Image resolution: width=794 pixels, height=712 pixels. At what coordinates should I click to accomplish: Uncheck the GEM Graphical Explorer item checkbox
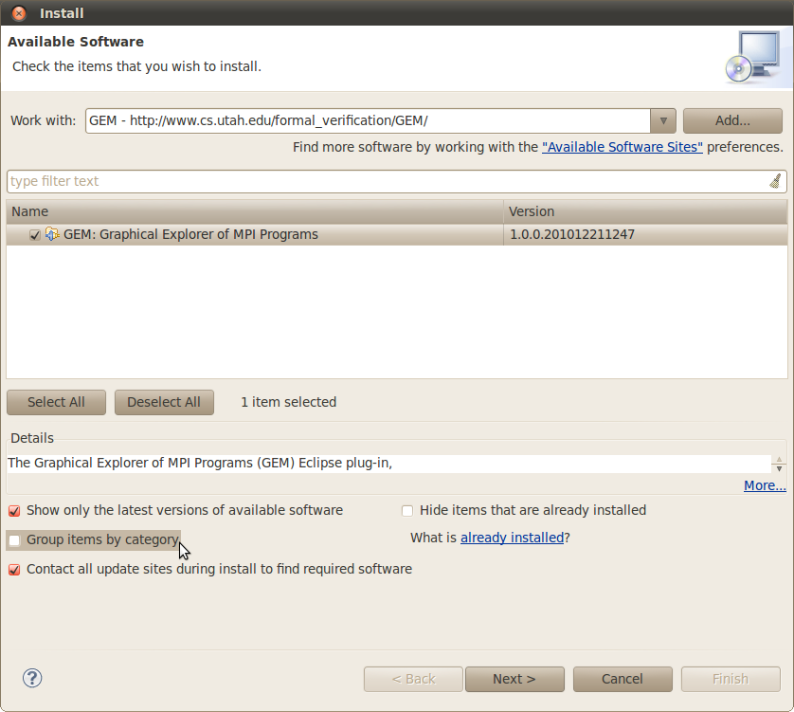(34, 234)
